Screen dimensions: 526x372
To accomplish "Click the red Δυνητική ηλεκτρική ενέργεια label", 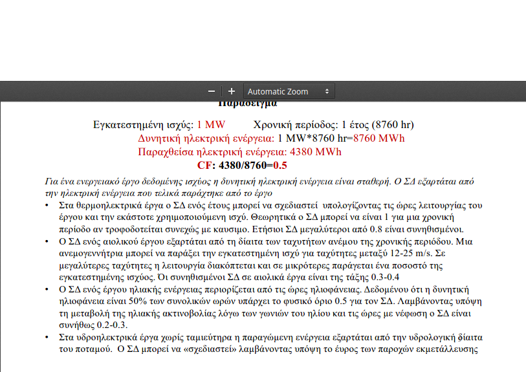I will click(206, 138).
